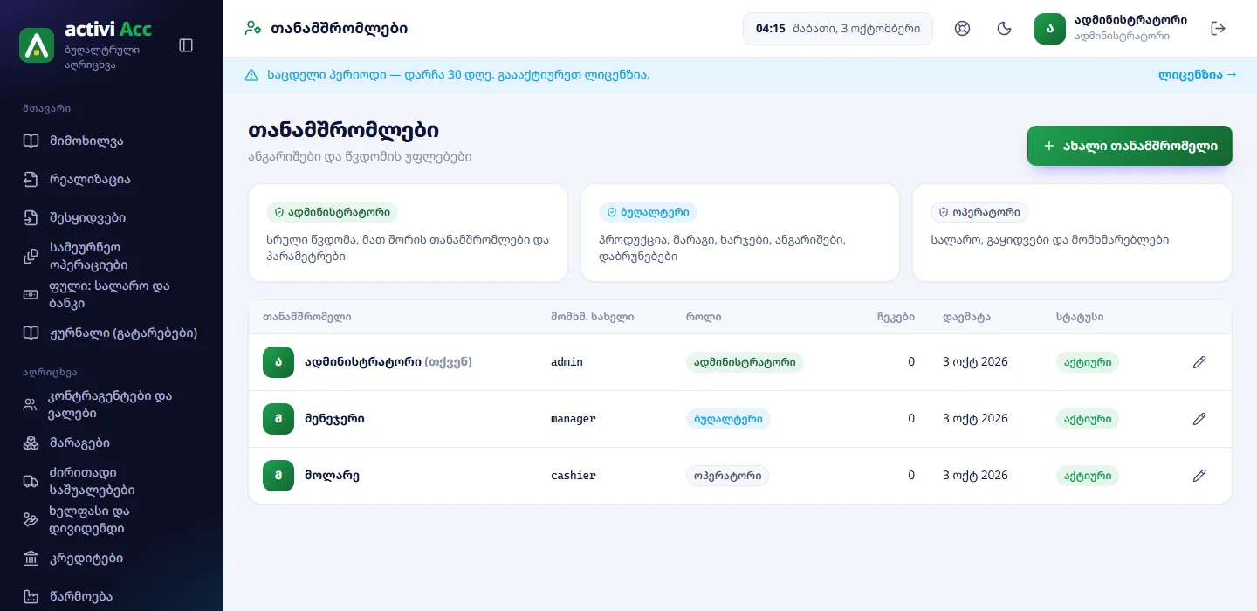Image resolution: width=1257 pixels, height=611 pixels.
Task: Click the cash icon beside ფული: სალარო და ბანკი
Action: coord(31,294)
